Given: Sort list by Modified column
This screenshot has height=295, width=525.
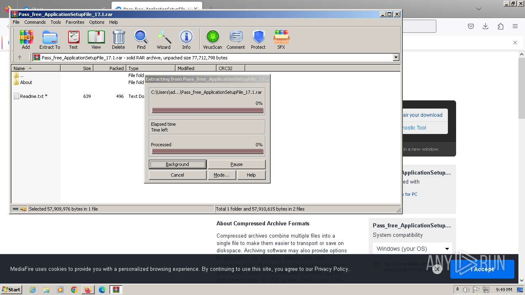Looking at the screenshot, I should (196, 68).
